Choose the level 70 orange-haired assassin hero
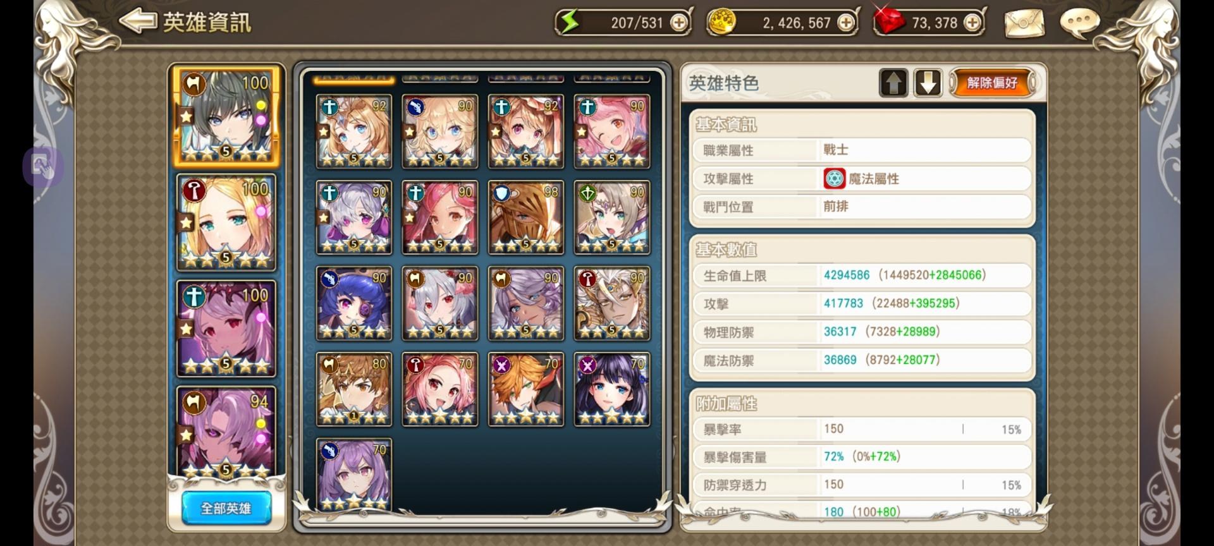The height and width of the screenshot is (546, 1214). click(x=525, y=389)
